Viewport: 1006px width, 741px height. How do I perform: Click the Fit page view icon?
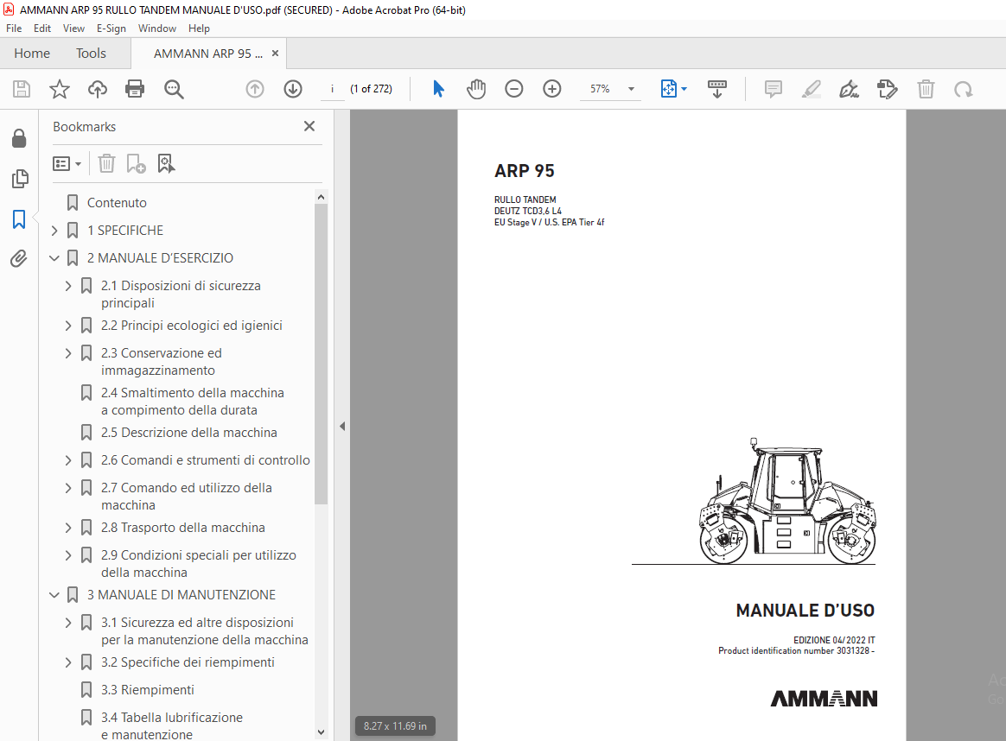click(x=669, y=89)
